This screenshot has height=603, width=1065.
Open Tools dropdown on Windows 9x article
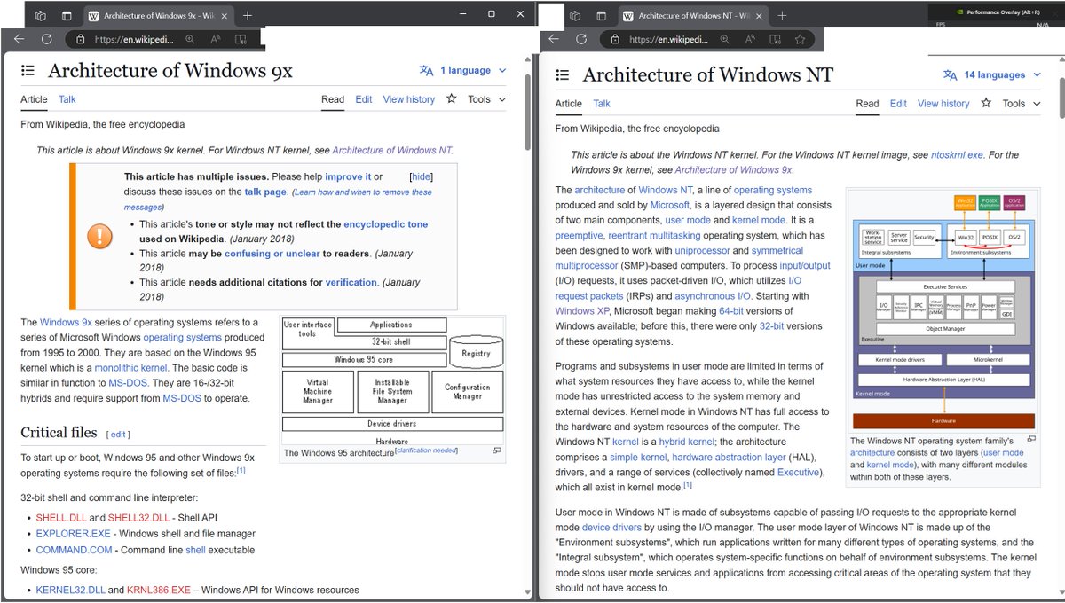click(x=486, y=99)
